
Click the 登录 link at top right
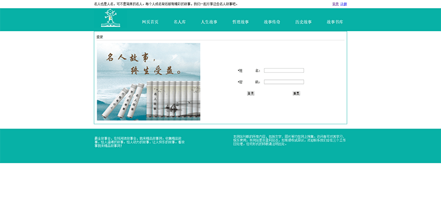click(335, 4)
